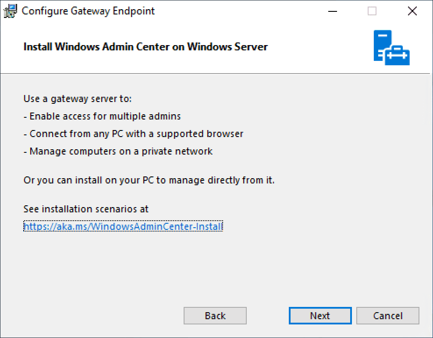Click the "Or you can install on your PC" sentence
This screenshot has height=338, width=433.
149,180
